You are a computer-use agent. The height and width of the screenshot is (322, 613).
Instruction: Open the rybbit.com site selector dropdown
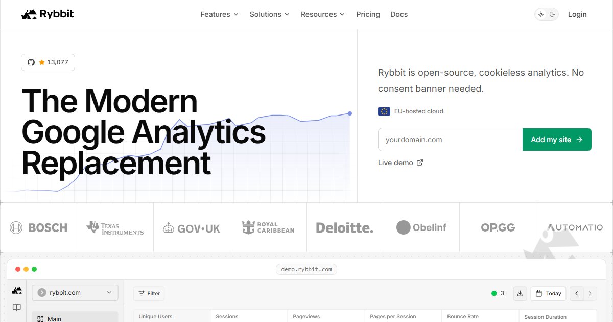tap(75, 293)
